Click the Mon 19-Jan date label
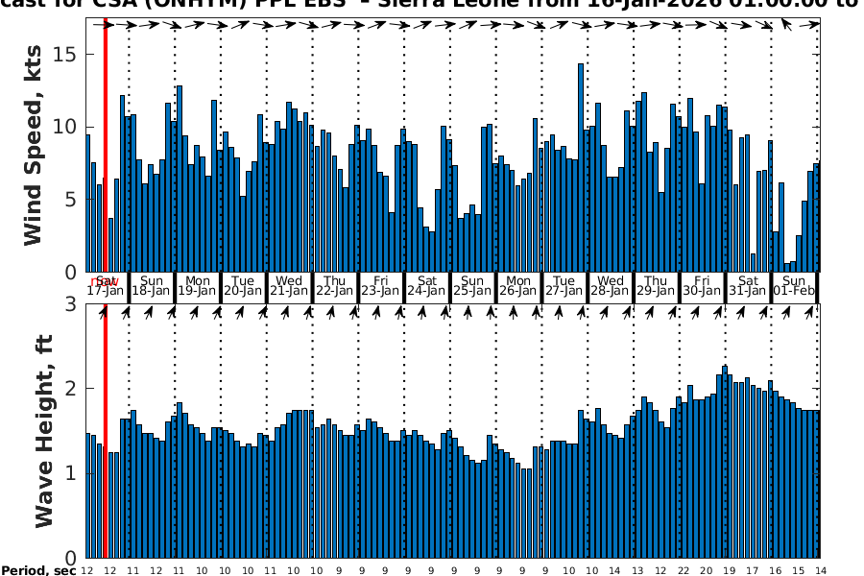 197,286
